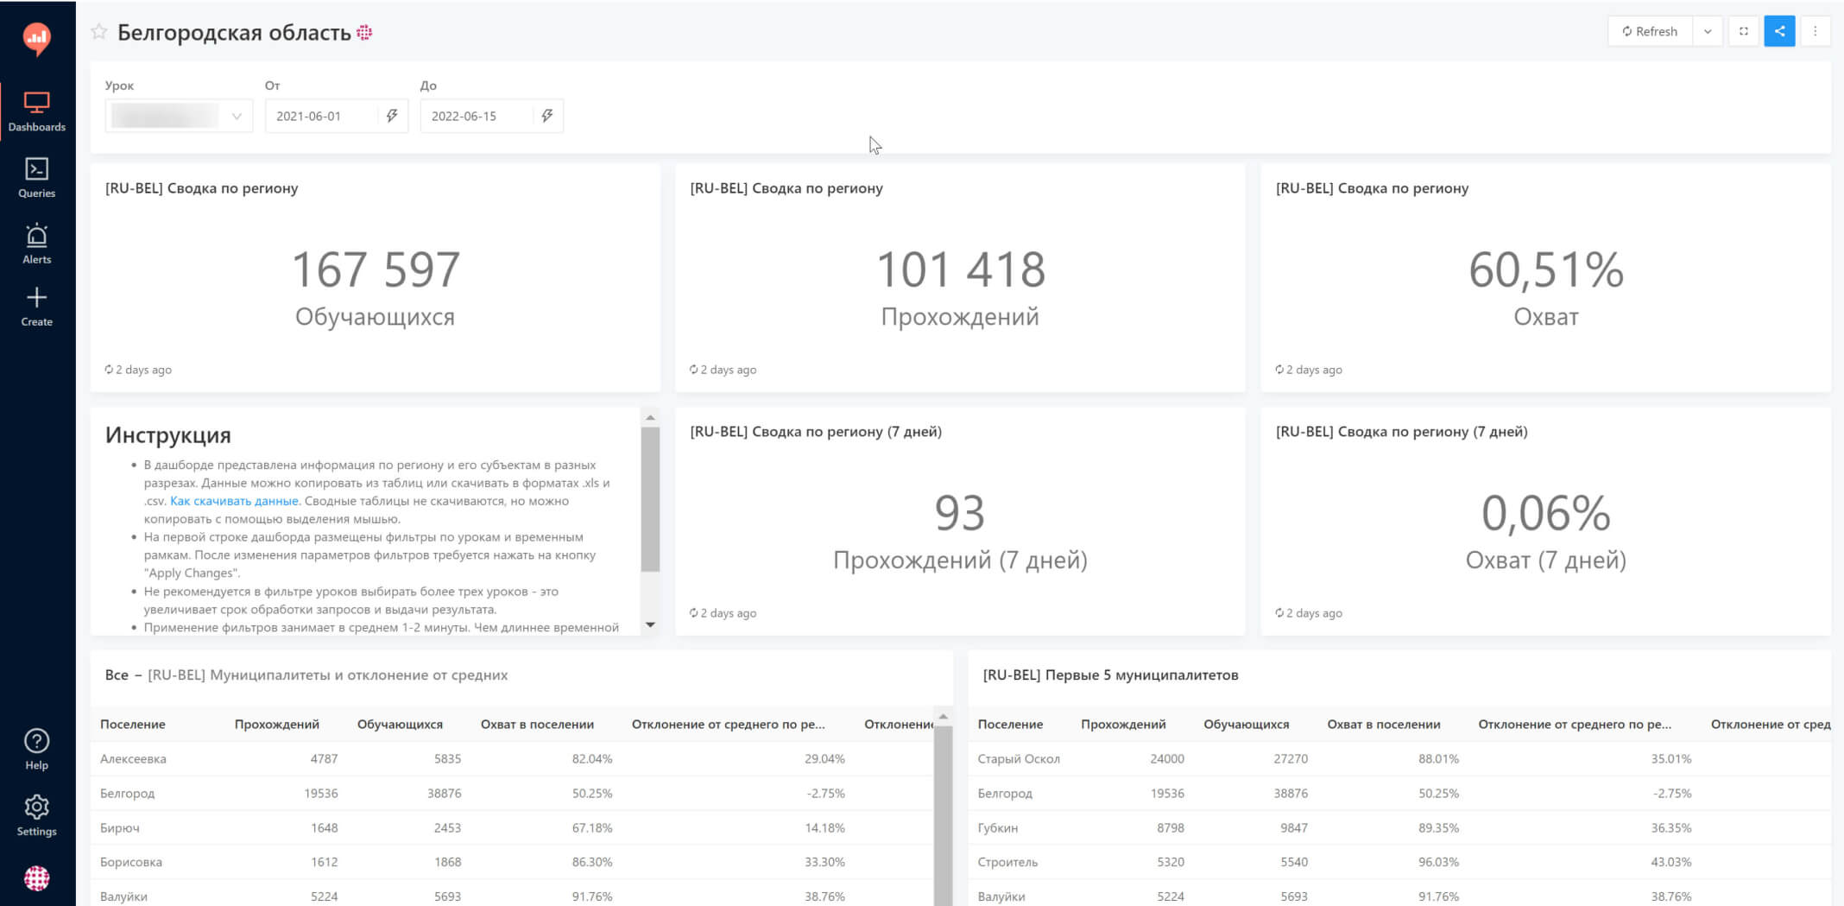Toggle fullscreen mode
Viewport: 1844px width, 906px height.
click(1744, 31)
